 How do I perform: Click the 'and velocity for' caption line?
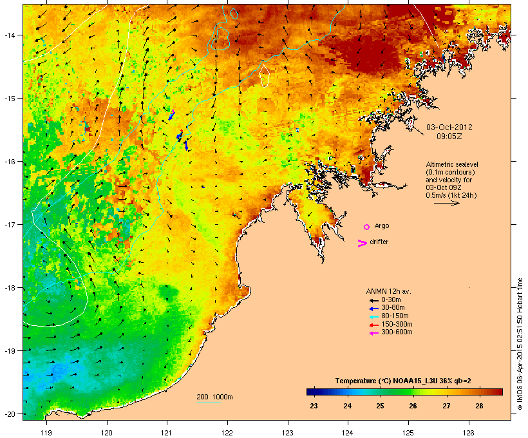coord(449,180)
